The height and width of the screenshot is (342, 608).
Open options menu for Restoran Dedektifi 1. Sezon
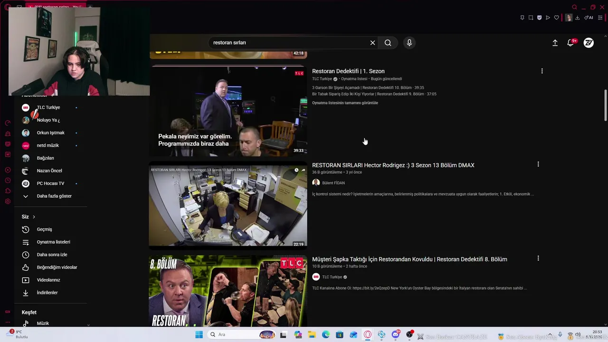coord(542,71)
